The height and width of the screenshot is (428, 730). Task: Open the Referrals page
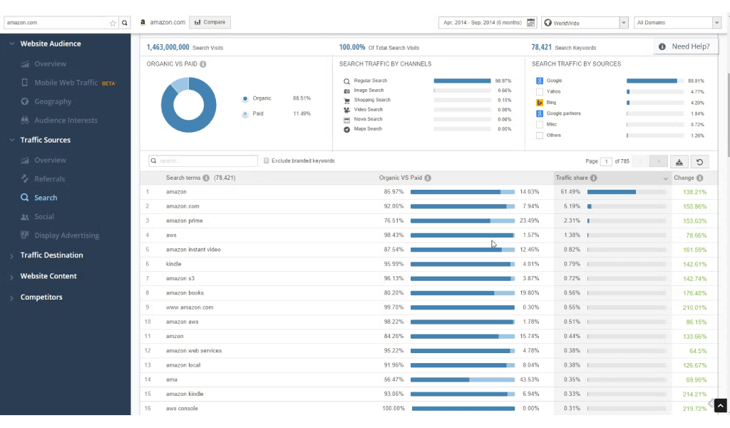point(50,179)
